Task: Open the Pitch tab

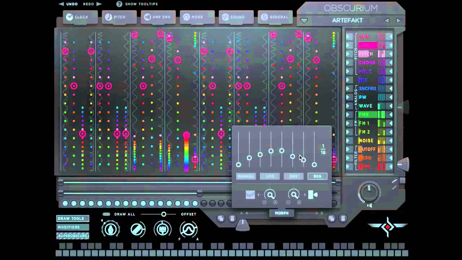Action: 119,17
